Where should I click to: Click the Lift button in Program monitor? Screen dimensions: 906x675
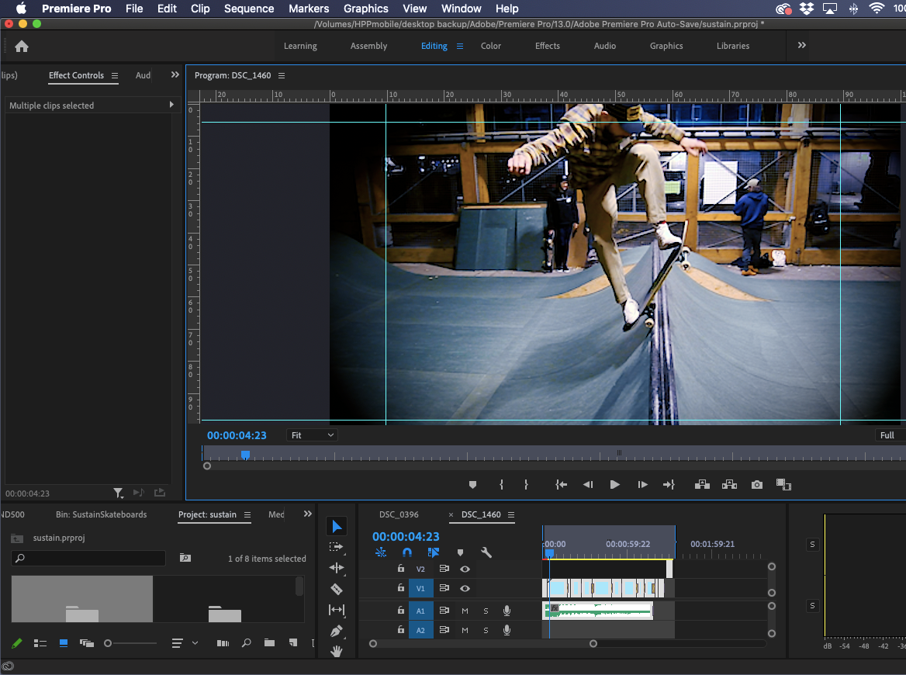pos(702,485)
